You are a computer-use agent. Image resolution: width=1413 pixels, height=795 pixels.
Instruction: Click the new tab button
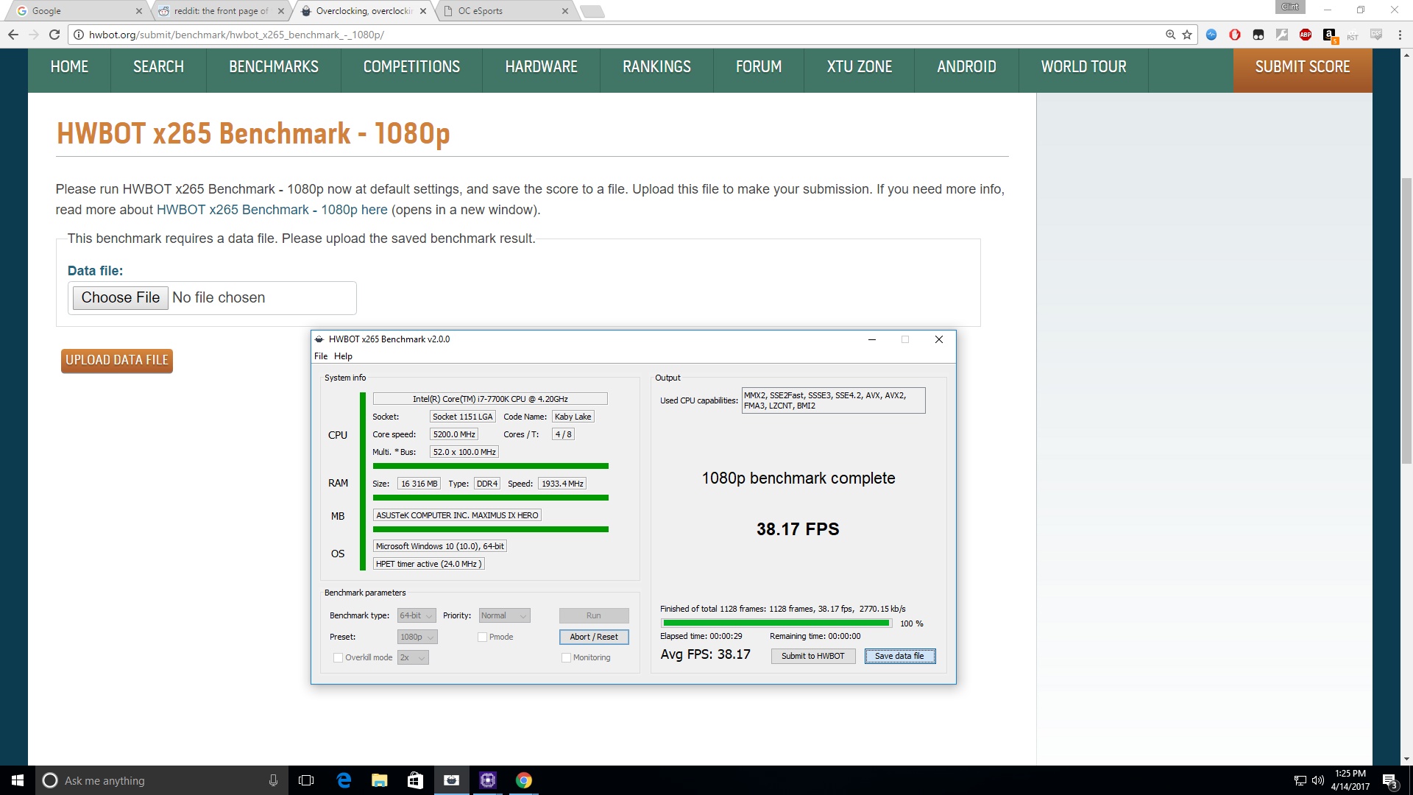point(592,11)
